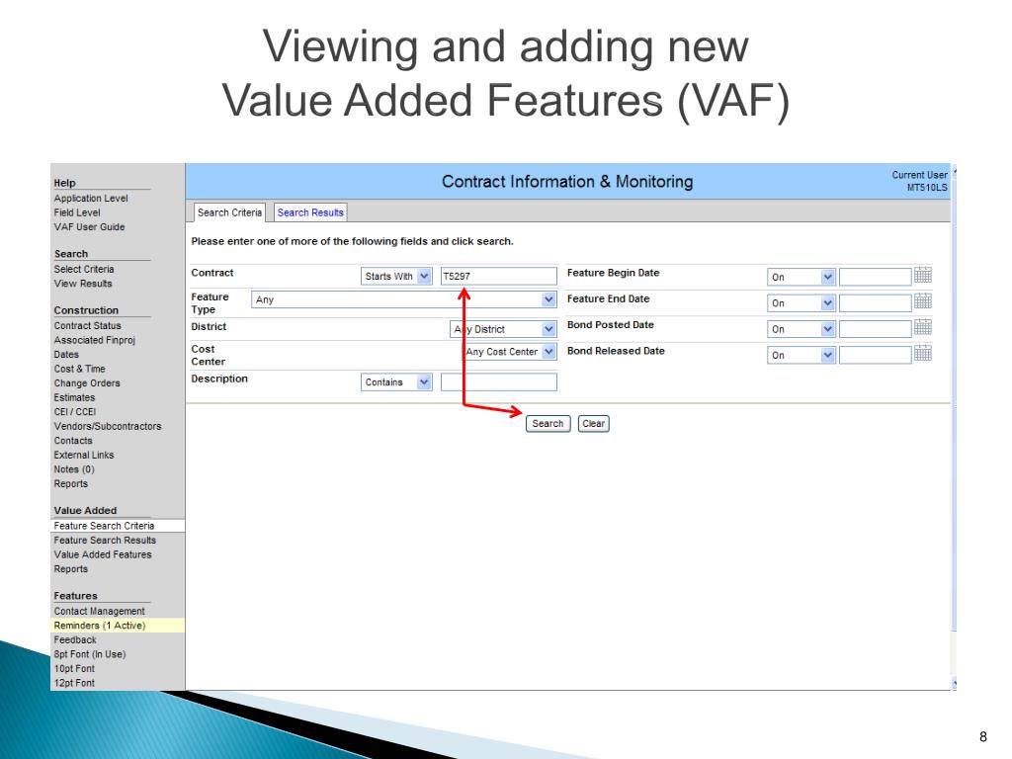The height and width of the screenshot is (759, 1012).
Task: Open Application Level help link
Action: [x=91, y=198]
